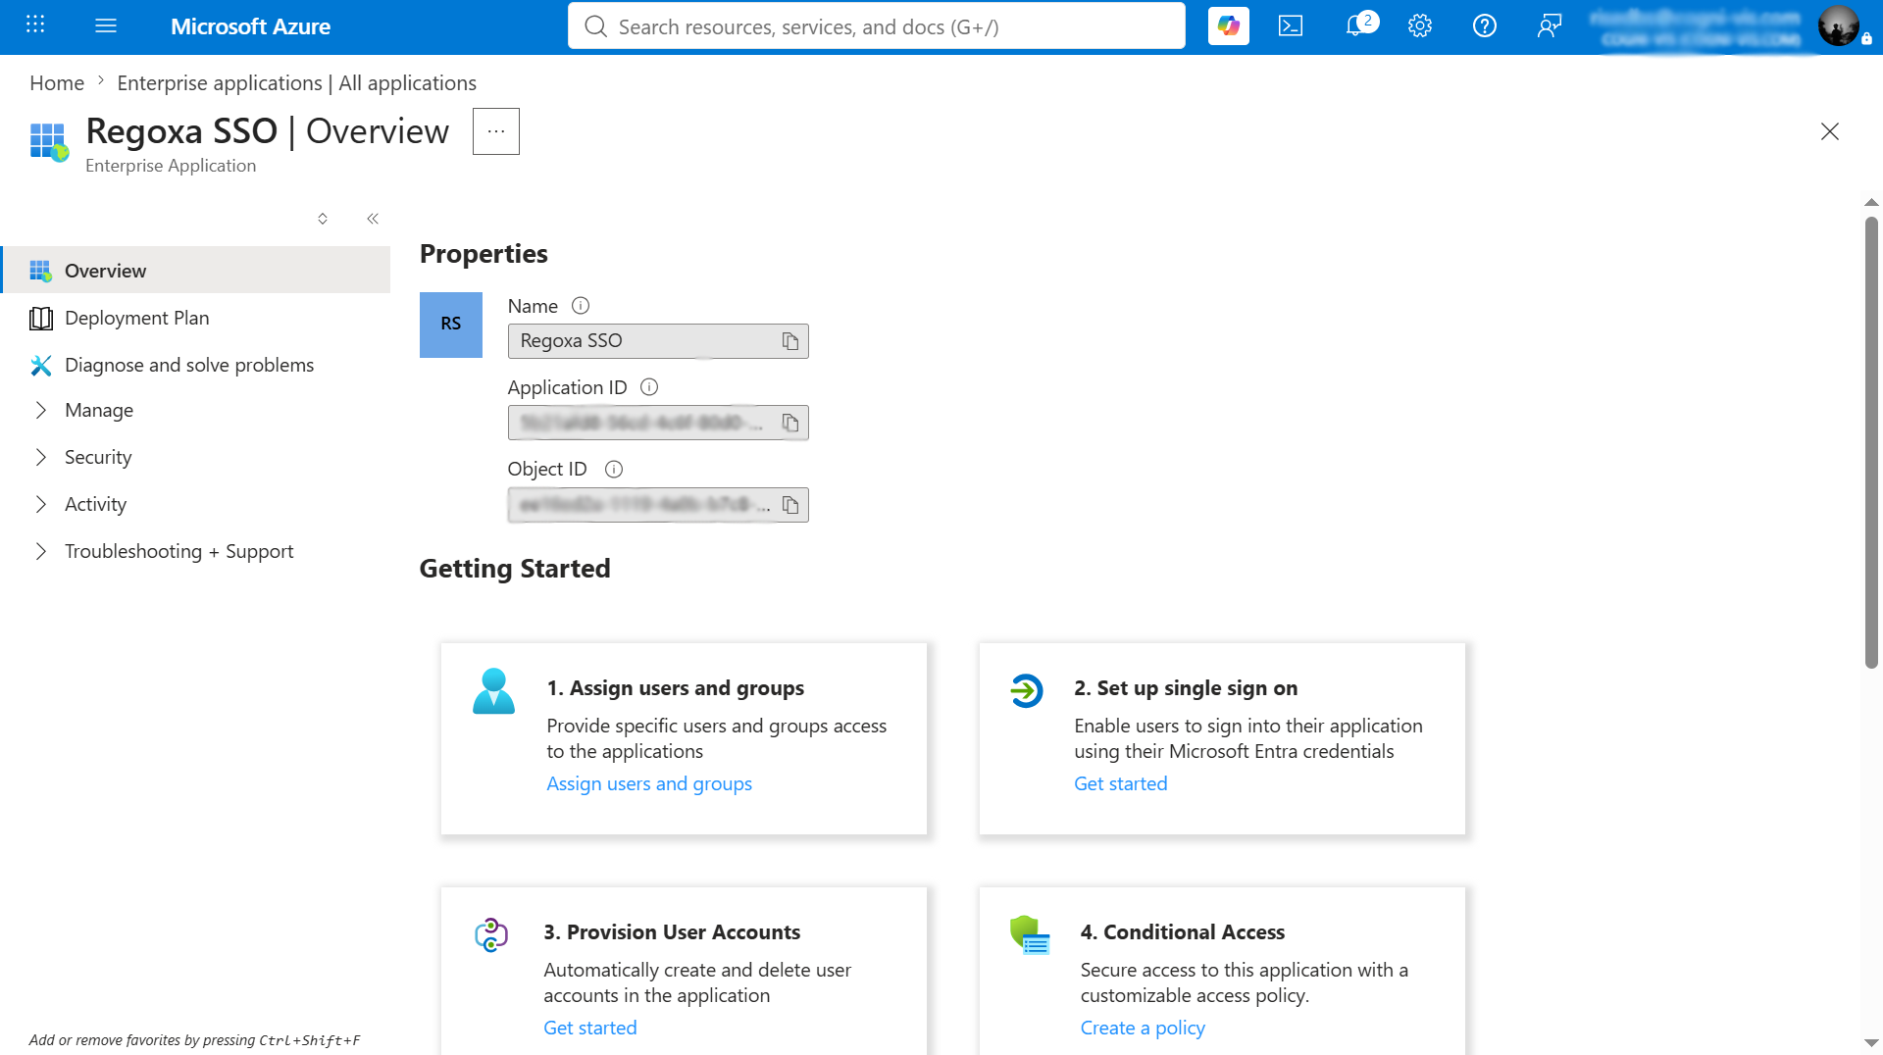Click the '1. Assign users and groups' heading
This screenshot has height=1055, width=1883.
[676, 688]
